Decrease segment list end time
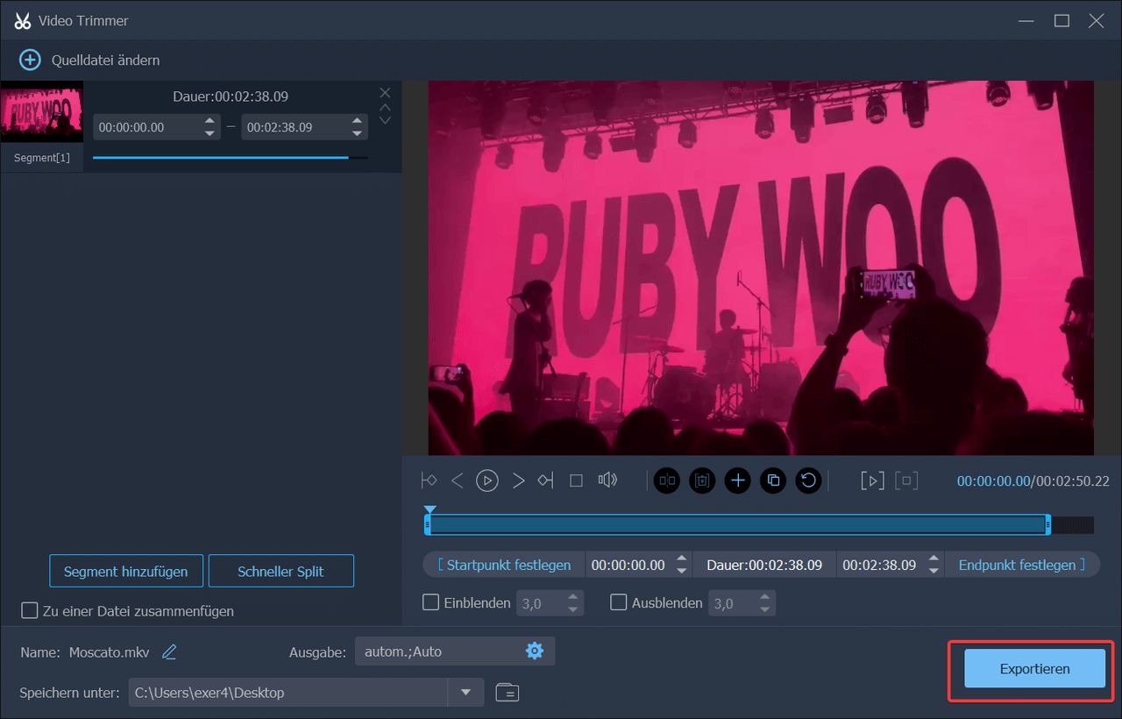The height and width of the screenshot is (719, 1122). pyautogui.click(x=357, y=133)
